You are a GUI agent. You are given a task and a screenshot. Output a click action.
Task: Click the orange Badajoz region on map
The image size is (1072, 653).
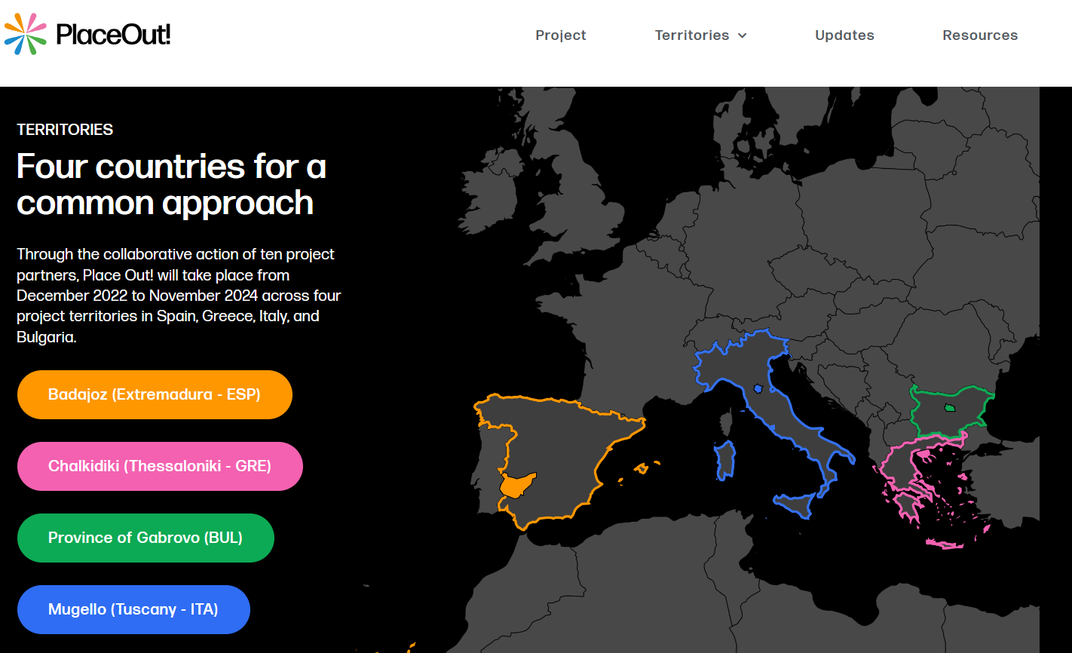516,486
